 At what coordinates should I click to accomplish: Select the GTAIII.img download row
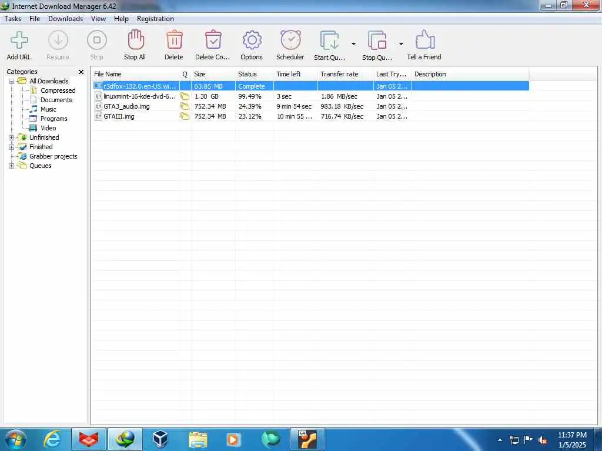pyautogui.click(x=311, y=116)
